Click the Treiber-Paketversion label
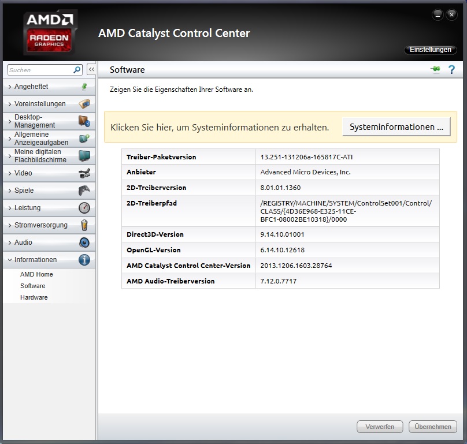 pyautogui.click(x=161, y=157)
